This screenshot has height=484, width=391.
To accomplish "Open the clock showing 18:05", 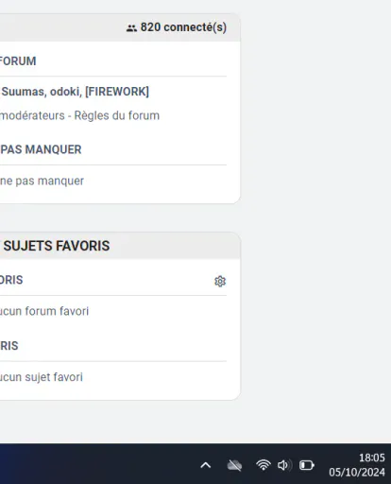I will pos(372,458).
